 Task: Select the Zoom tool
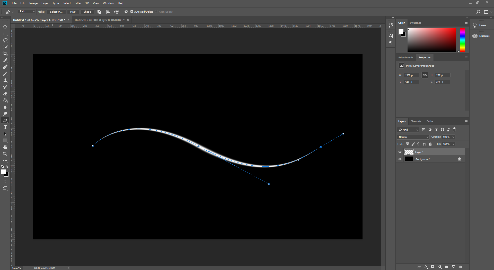5,154
